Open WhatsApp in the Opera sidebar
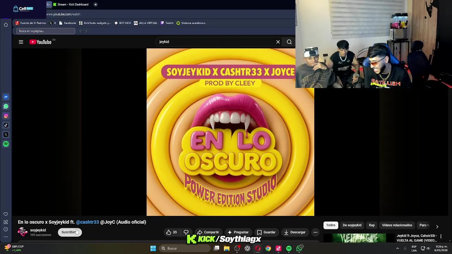 point(6,106)
